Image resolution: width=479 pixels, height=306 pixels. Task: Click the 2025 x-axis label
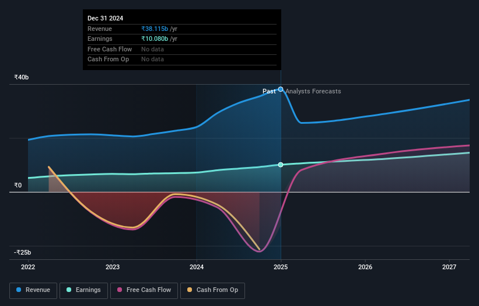[281, 267]
